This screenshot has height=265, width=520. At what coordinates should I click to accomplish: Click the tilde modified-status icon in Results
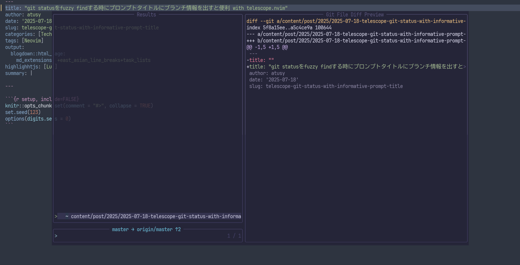point(67,216)
